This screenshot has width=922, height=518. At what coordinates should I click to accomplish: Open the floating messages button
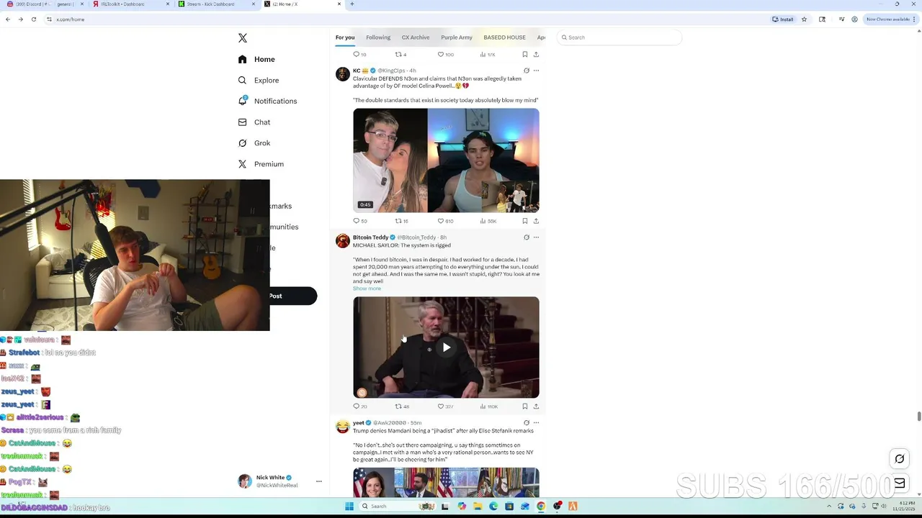pos(900,483)
